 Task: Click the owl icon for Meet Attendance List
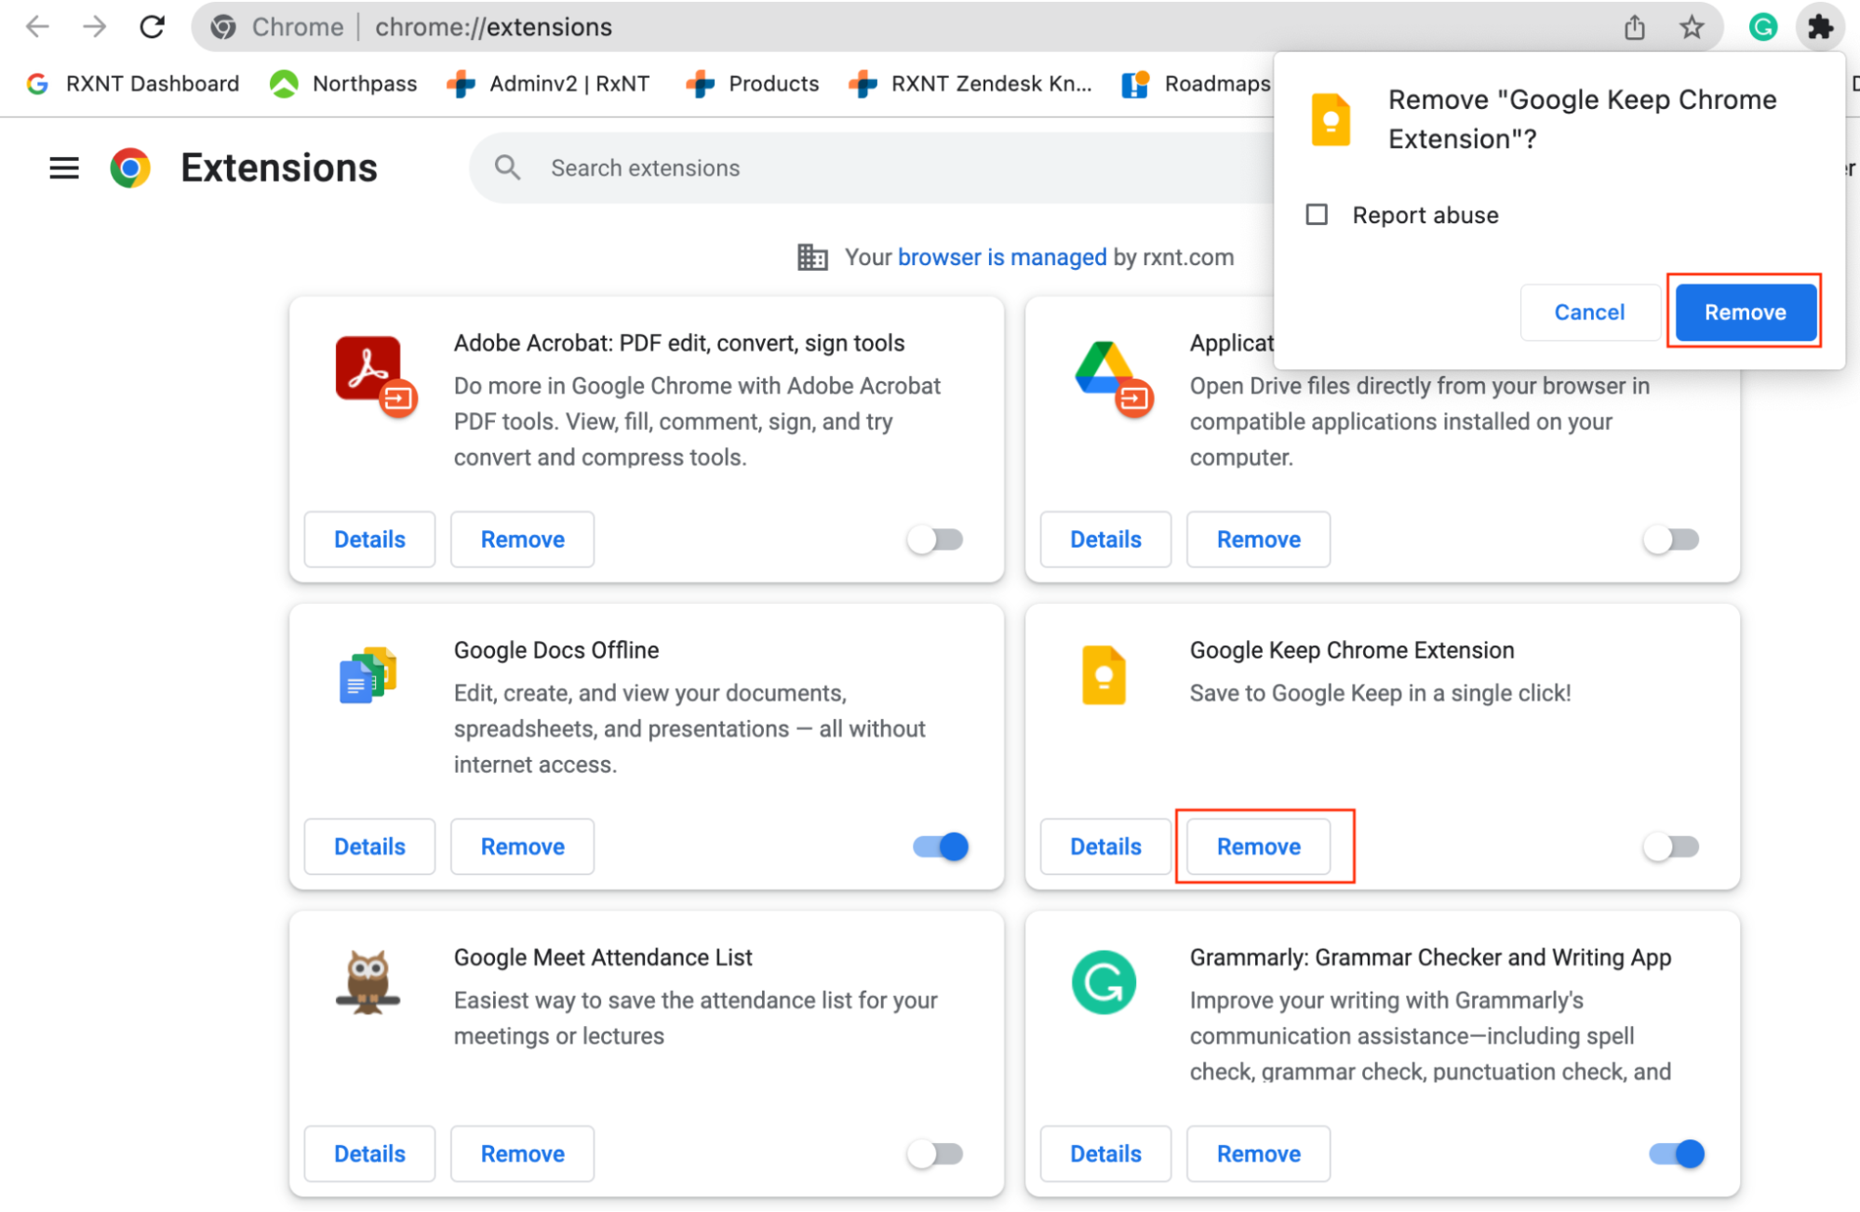point(368,982)
